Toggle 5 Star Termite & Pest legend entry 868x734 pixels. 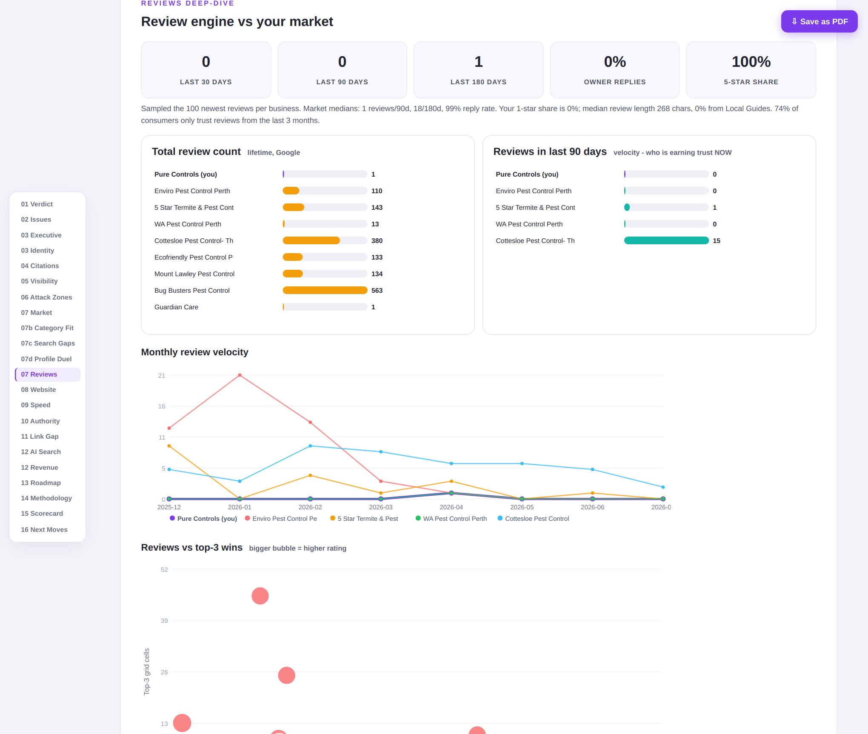[364, 518]
